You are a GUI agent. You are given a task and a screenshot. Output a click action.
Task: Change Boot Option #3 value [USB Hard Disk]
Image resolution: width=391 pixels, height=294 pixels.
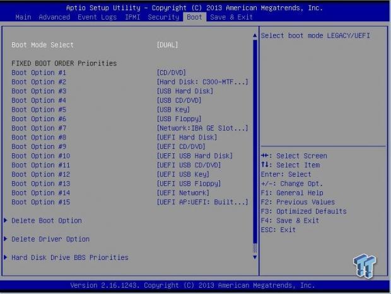coord(185,91)
